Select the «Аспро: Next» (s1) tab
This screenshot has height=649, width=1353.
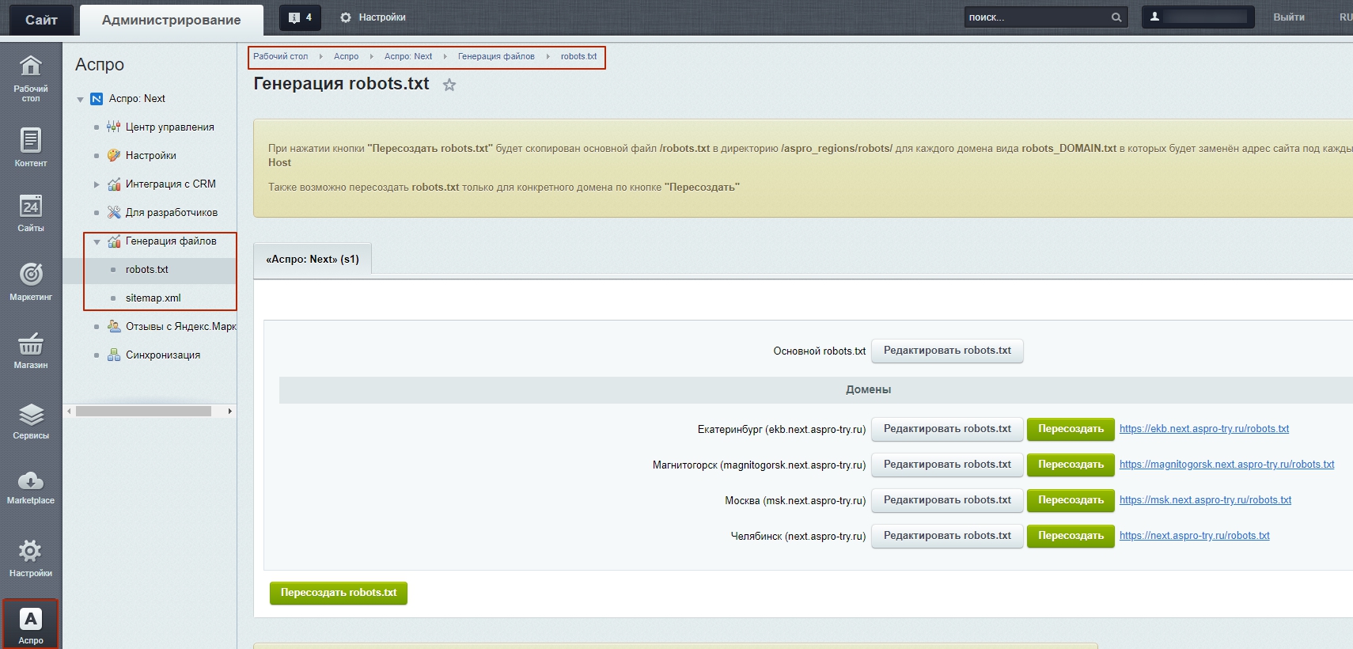(x=313, y=260)
